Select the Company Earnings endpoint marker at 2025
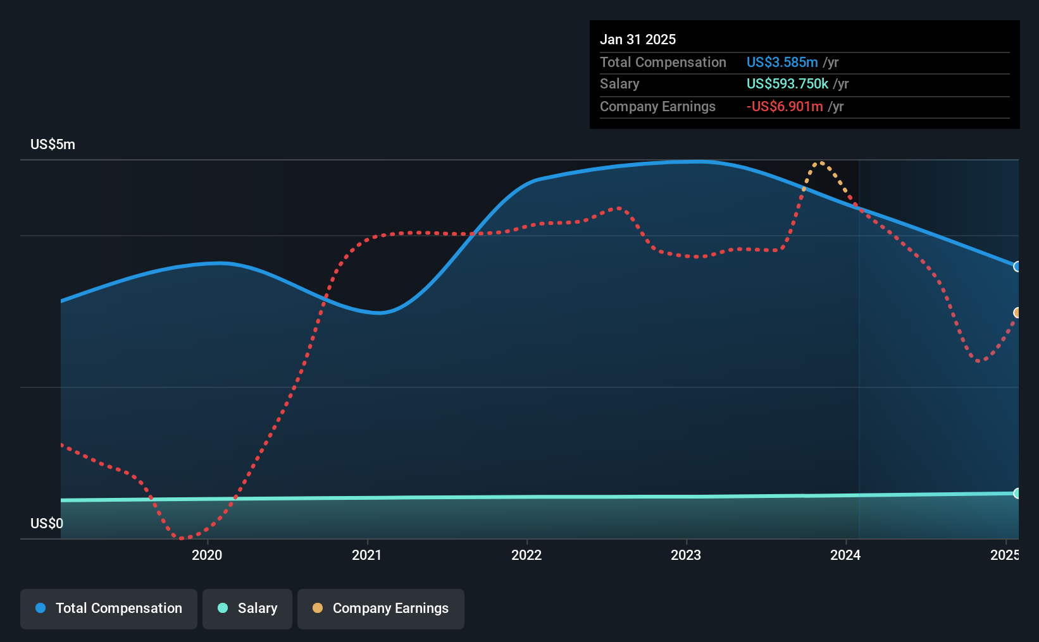This screenshot has width=1039, height=642. point(1017,313)
